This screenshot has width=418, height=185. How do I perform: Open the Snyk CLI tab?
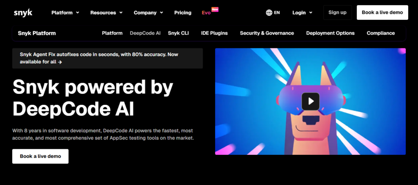click(x=178, y=33)
